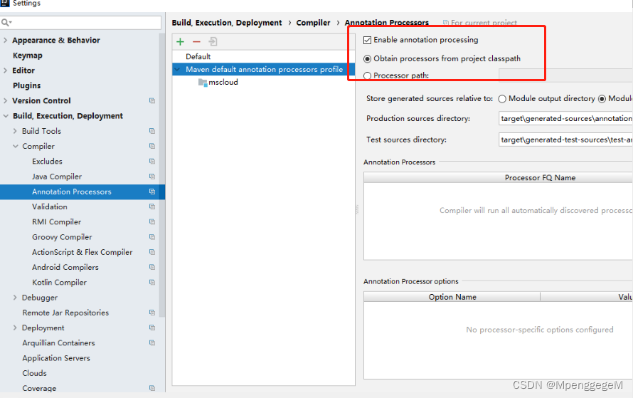Click project-level icon beside Annotation Processors
633x398 pixels.
click(x=152, y=192)
